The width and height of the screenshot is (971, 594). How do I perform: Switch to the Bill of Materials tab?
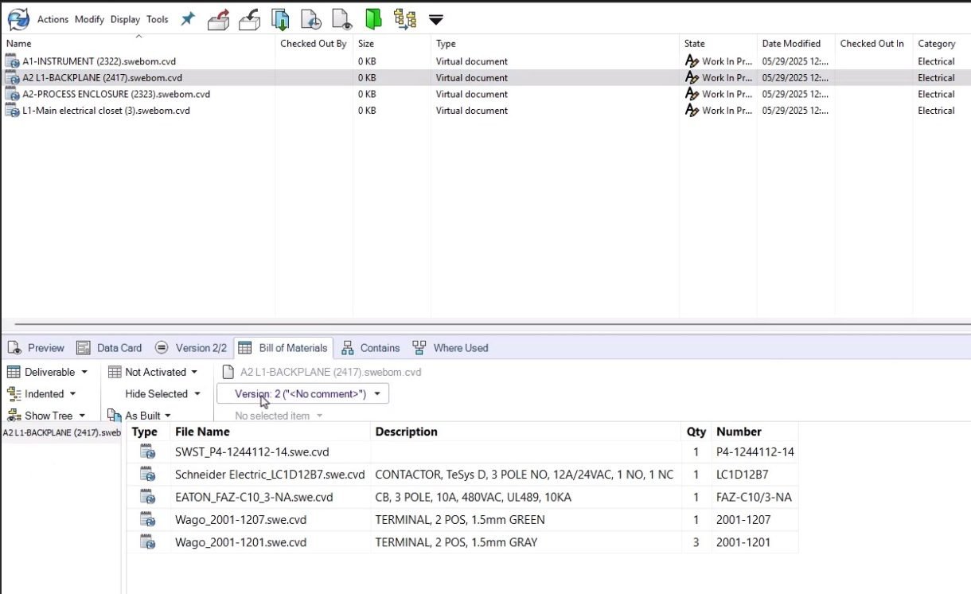[x=283, y=347]
